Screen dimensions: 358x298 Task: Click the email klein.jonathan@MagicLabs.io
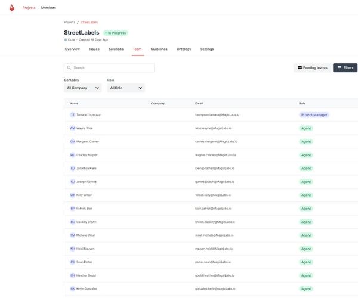pos(215,168)
